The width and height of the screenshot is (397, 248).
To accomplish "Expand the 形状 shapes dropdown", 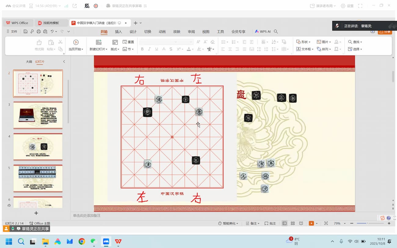I will pos(303,42).
